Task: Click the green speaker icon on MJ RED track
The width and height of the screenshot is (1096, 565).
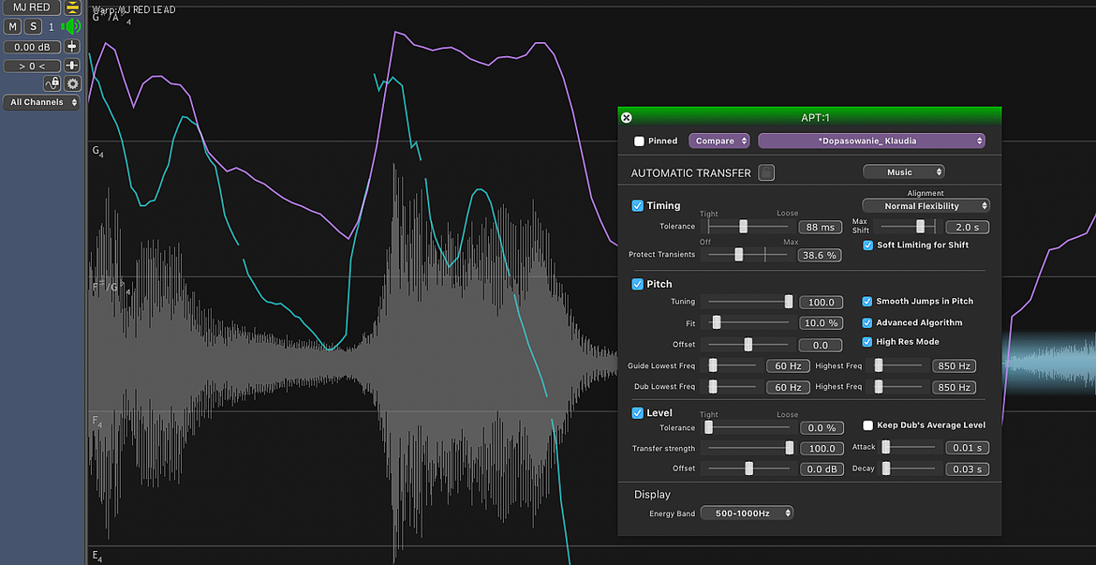Action: pyautogui.click(x=70, y=26)
